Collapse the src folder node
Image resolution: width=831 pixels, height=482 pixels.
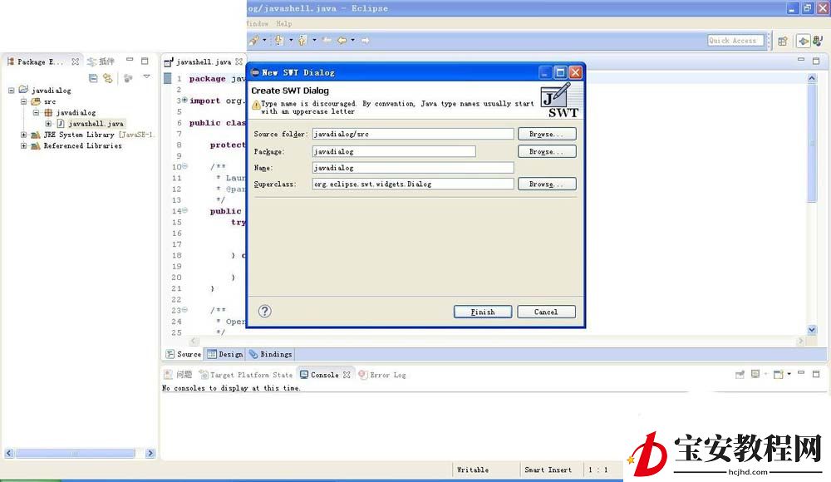tap(24, 101)
